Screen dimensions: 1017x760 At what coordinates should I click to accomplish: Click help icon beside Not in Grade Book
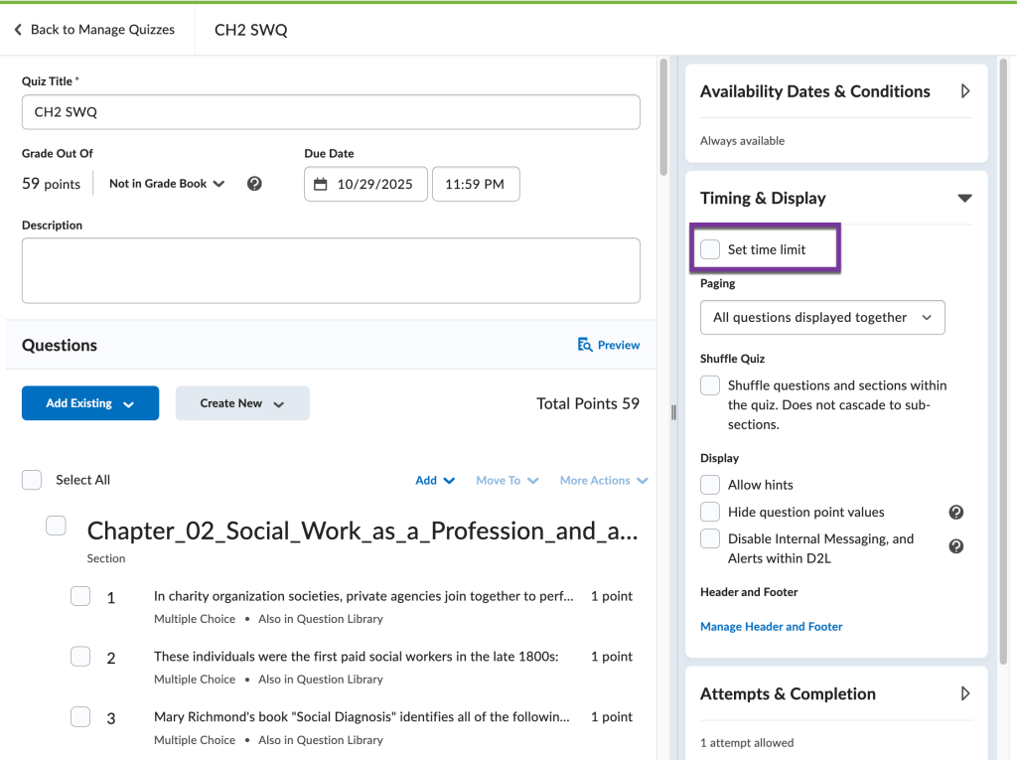(x=254, y=184)
